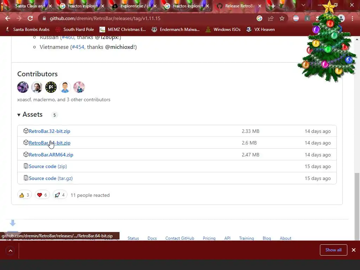The height and width of the screenshot is (270, 360).
Task: Open the MEMZ Christmas bookmark
Action: (x=123, y=30)
